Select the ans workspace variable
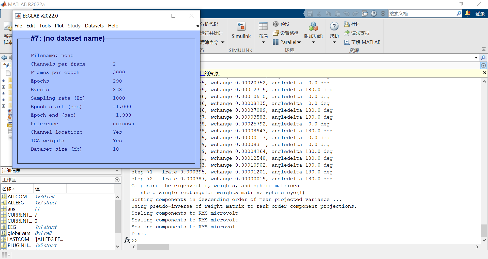The image size is (488, 259). pyautogui.click(x=11, y=209)
